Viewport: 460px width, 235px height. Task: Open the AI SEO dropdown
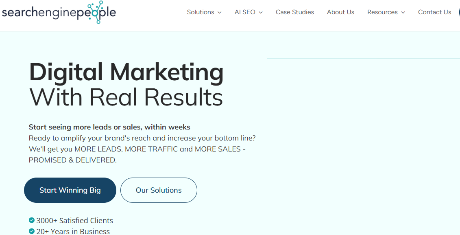tap(245, 12)
